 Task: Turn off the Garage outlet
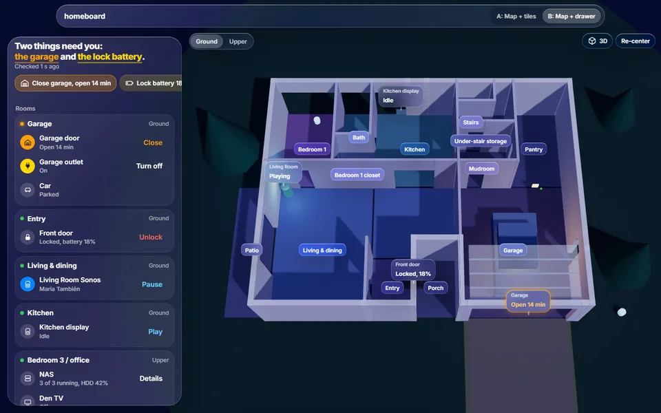click(x=149, y=166)
